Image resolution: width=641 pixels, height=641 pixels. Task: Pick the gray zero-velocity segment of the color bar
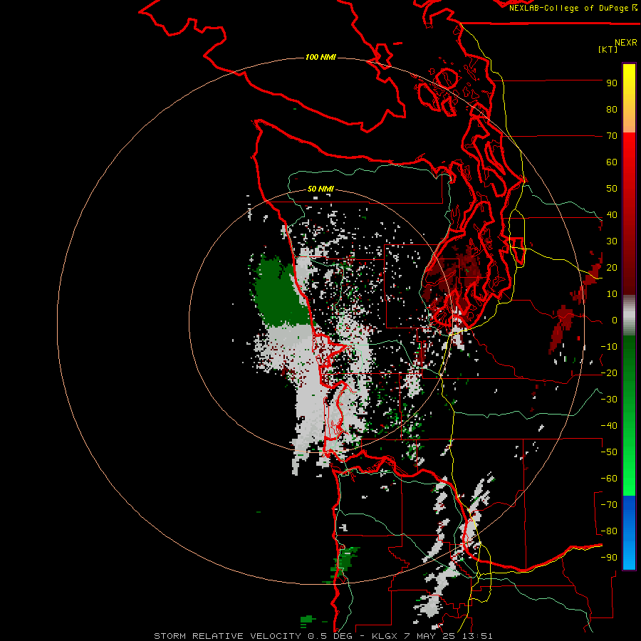coord(629,315)
